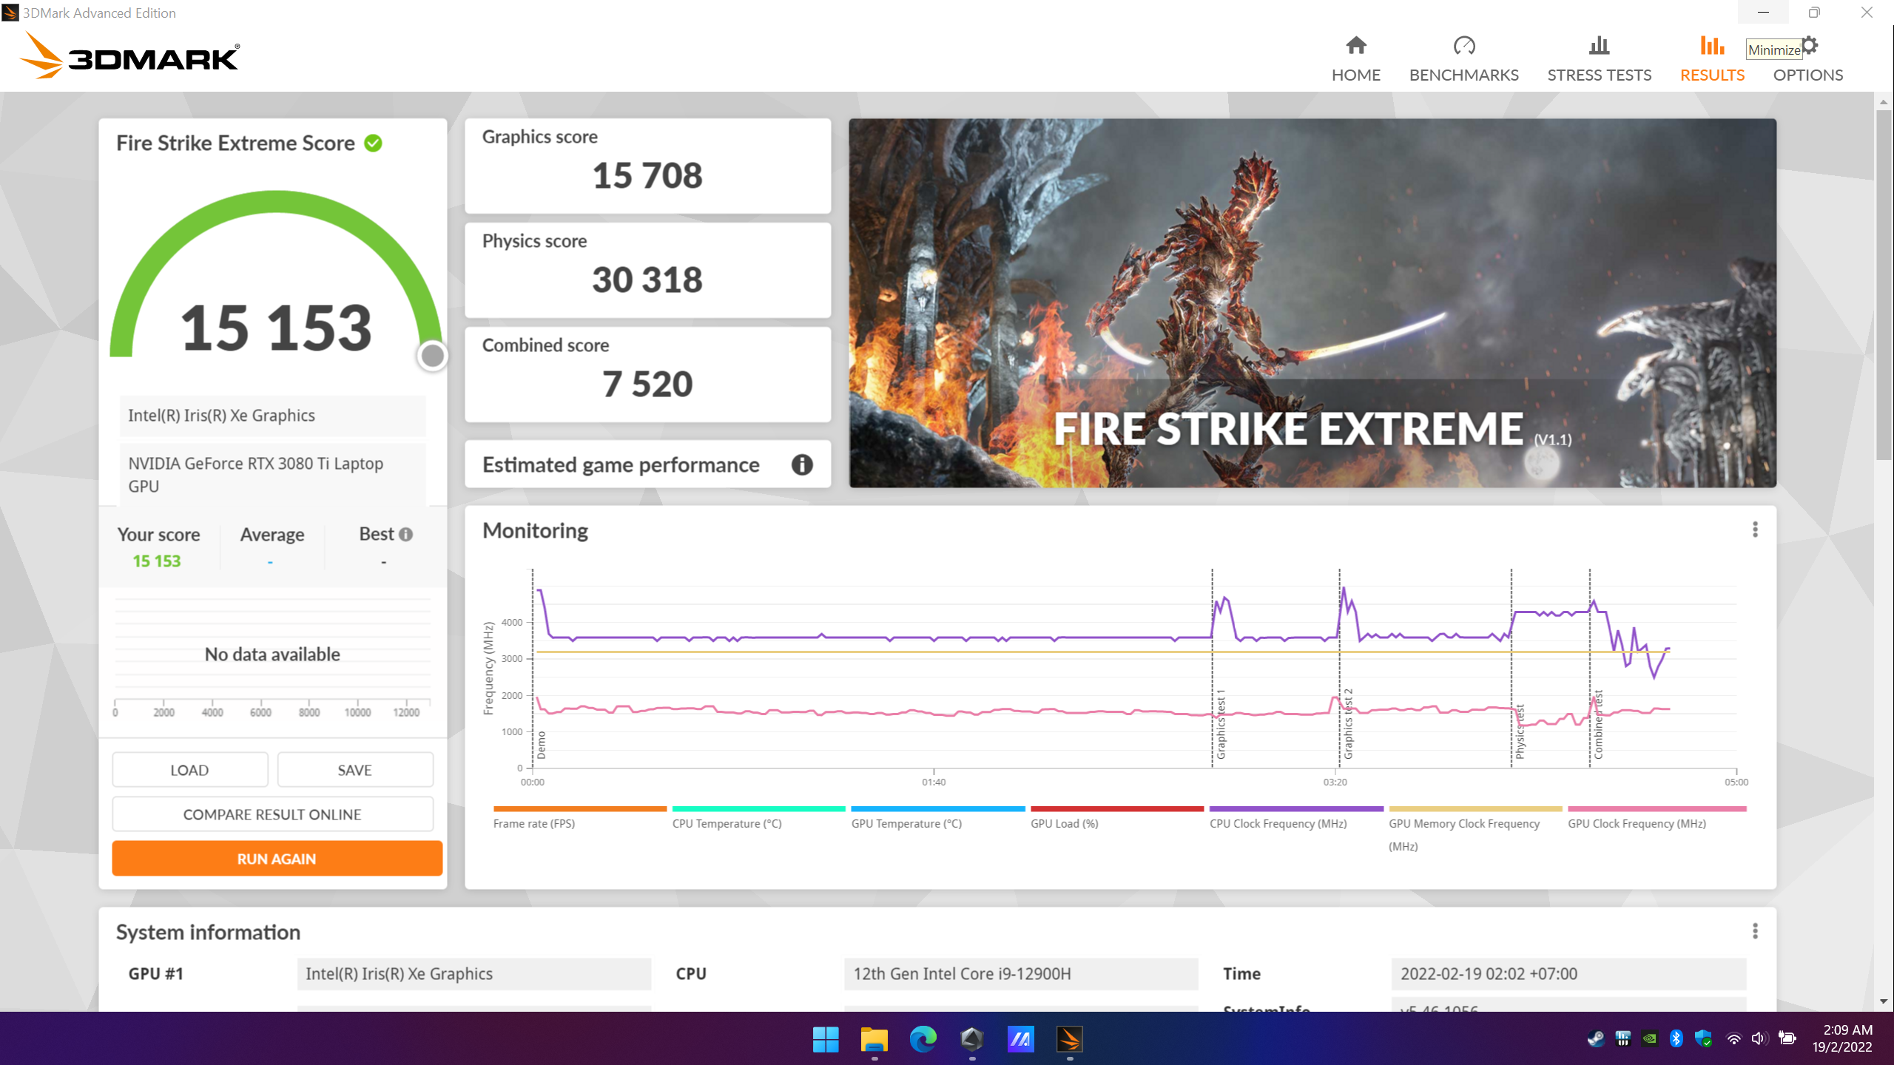The height and width of the screenshot is (1065, 1894).
Task: Click volume speaker tray icon
Action: coord(1759,1038)
